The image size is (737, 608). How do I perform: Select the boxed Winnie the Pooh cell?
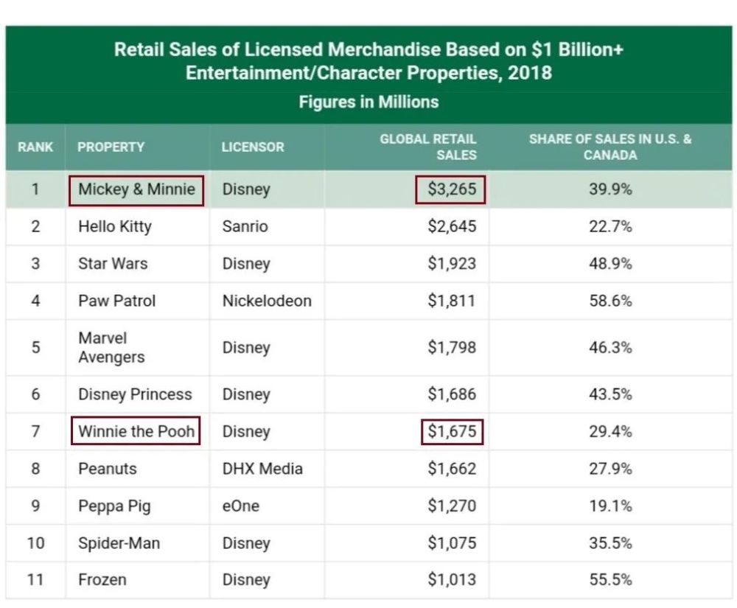(x=136, y=431)
